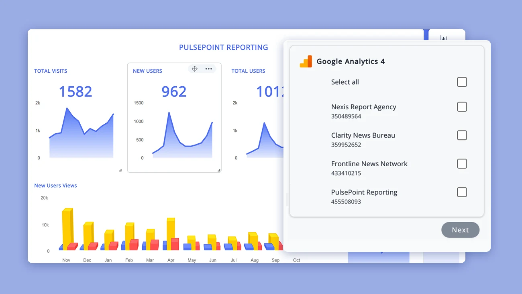The height and width of the screenshot is (294, 522).
Task: Select the PulsePoint Reporting property checkbox
Action: click(x=462, y=192)
